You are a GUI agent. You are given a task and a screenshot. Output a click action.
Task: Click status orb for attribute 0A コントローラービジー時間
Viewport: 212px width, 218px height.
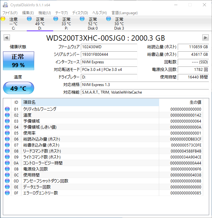[x=7, y=163]
